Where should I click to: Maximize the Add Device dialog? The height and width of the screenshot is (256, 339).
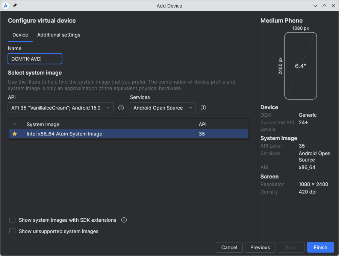(324, 6)
